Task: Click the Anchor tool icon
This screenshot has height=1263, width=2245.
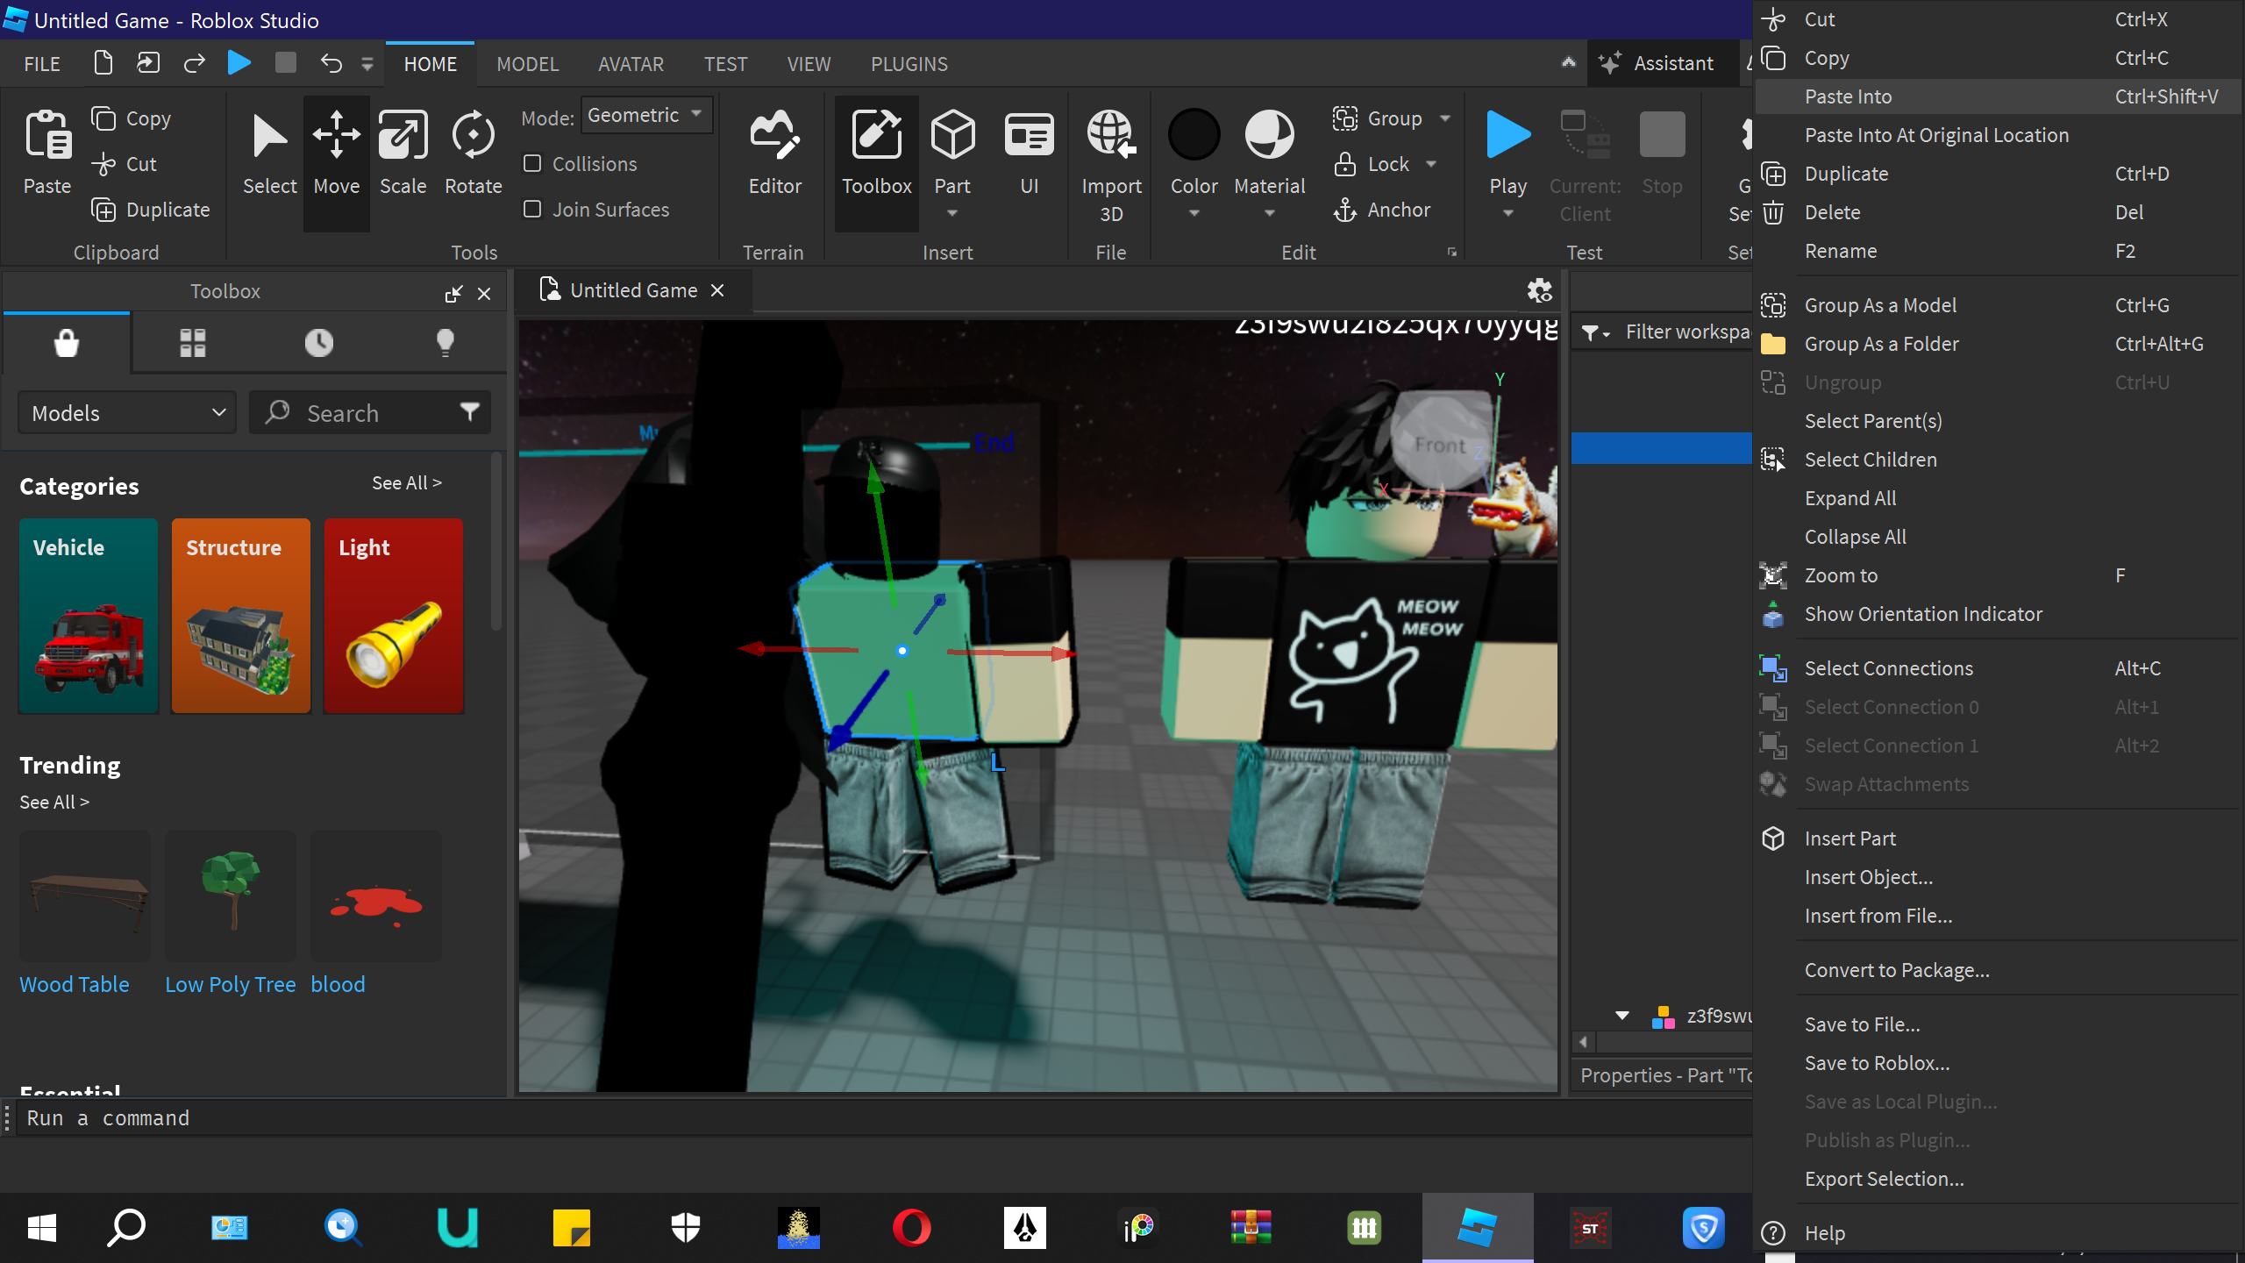Action: (x=1345, y=210)
